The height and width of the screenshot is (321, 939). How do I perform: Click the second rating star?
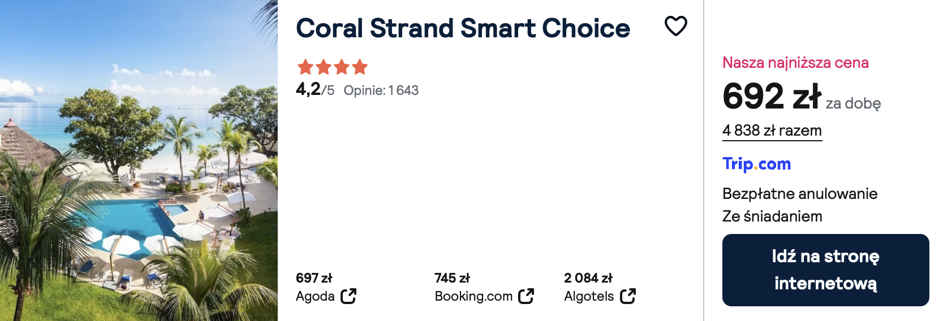click(324, 67)
